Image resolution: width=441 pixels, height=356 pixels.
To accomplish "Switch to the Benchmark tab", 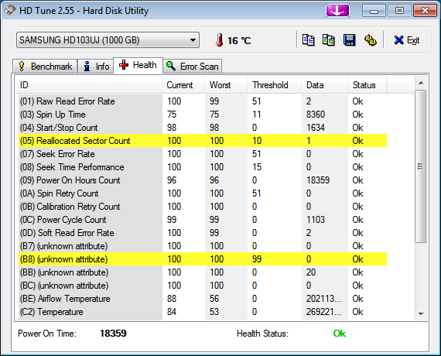I will [x=45, y=67].
